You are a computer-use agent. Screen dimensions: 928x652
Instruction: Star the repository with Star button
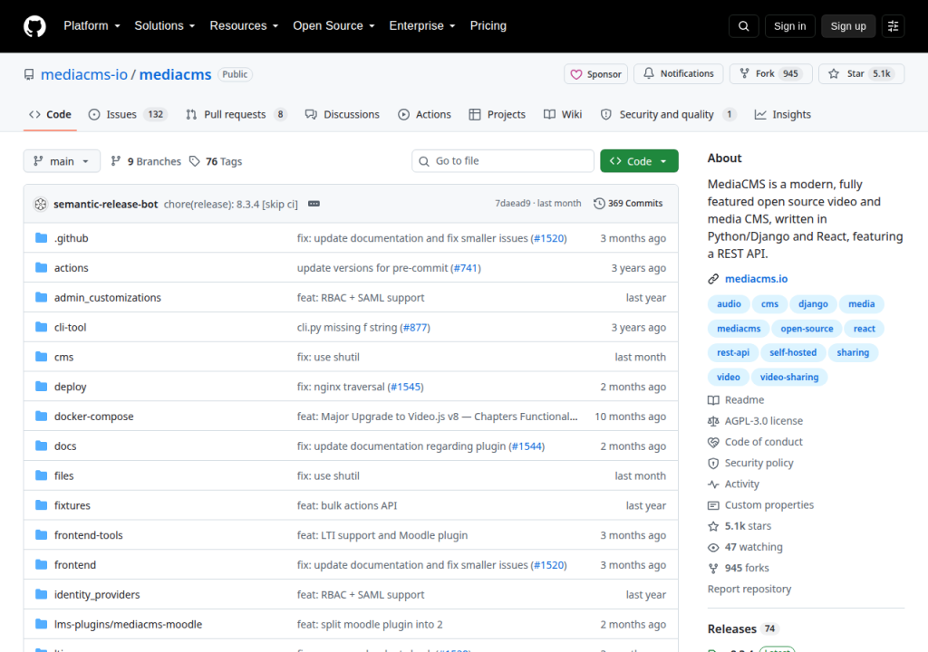click(x=861, y=73)
